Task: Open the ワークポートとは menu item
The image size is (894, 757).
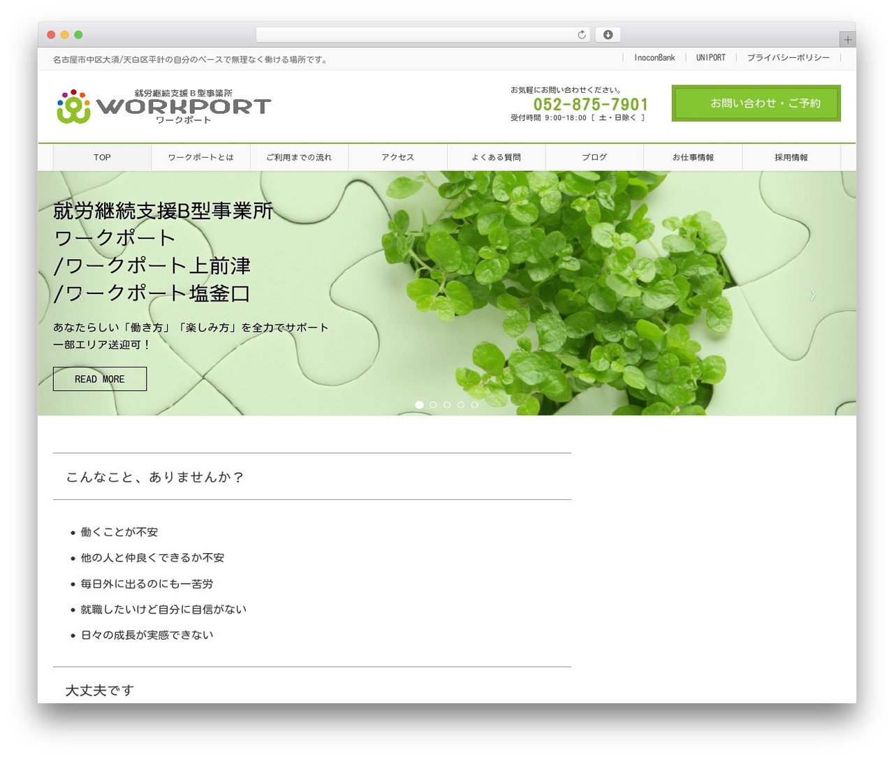Action: (x=200, y=158)
